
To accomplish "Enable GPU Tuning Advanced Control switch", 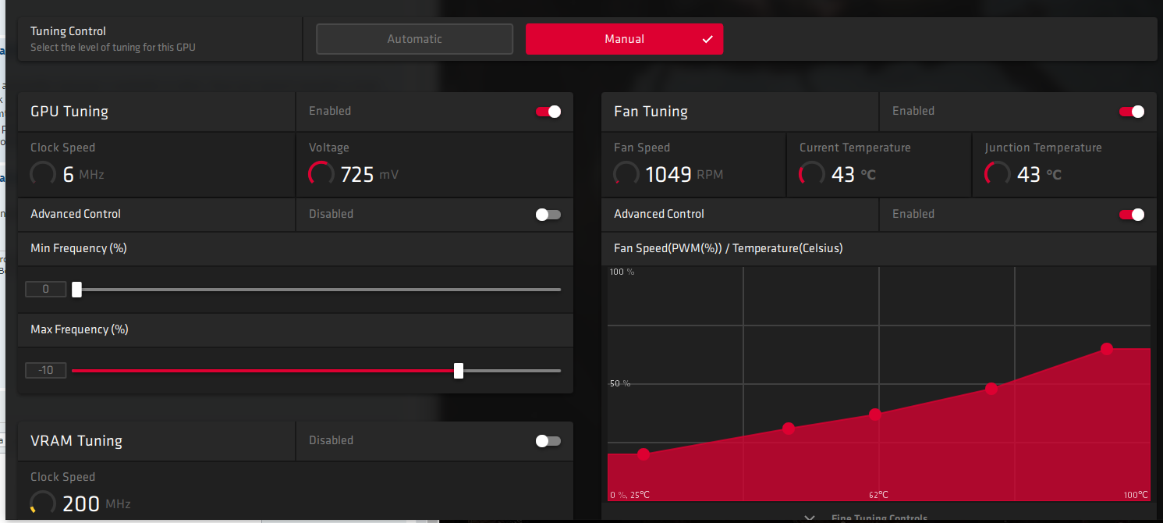I will coord(548,215).
